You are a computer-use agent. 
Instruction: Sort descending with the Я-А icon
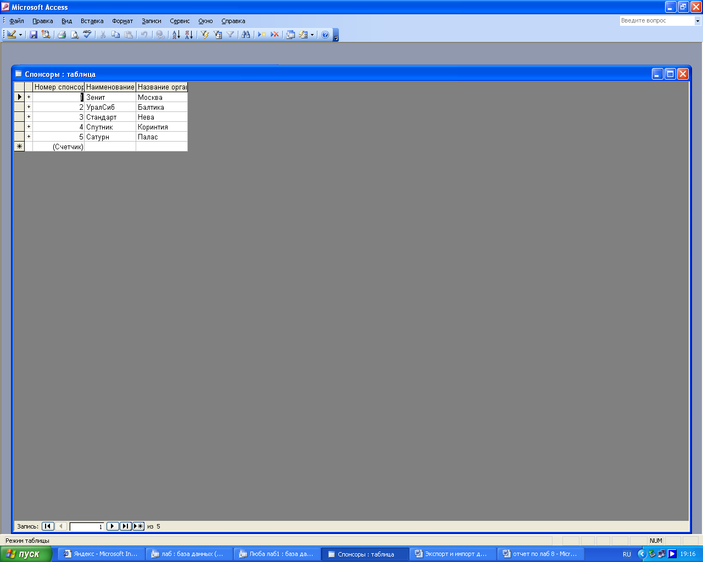coord(189,35)
